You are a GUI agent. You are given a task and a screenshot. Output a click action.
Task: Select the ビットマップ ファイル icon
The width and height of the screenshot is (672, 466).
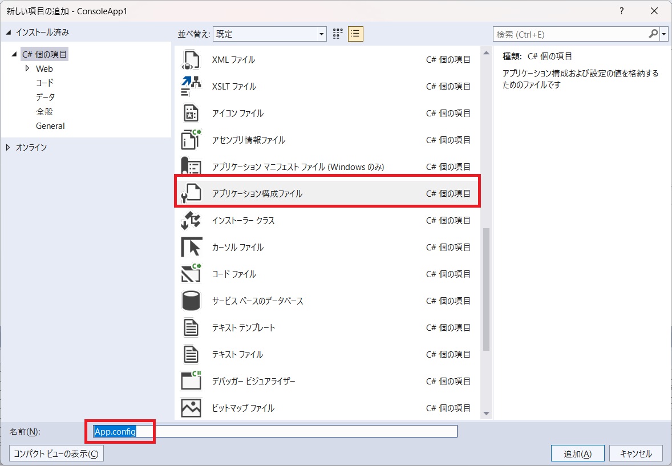(x=191, y=408)
